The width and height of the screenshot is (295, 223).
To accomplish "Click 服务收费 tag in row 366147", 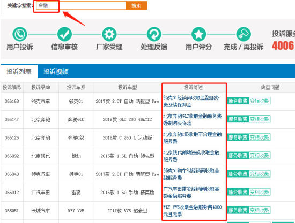I will (238, 119).
